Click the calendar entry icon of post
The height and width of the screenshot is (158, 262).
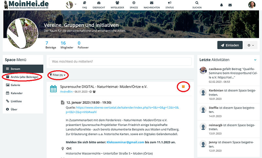[53, 89]
